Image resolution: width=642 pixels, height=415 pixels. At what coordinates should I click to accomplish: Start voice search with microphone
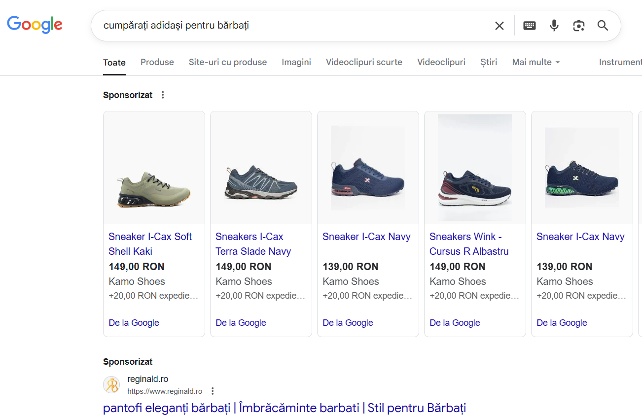point(554,26)
